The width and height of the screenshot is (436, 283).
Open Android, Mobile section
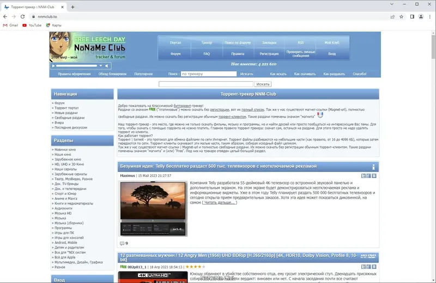[x=65, y=242]
